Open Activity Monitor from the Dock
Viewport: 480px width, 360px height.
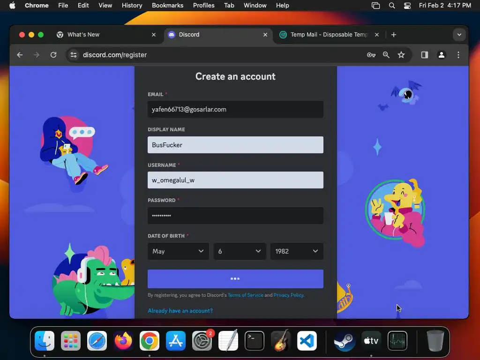(397, 341)
